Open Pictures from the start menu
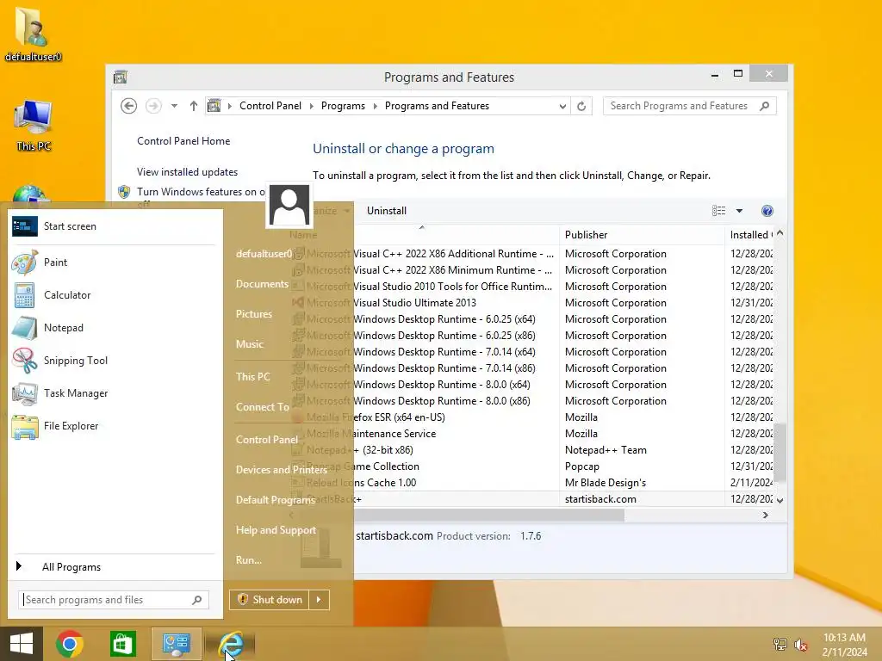This screenshot has width=882, height=661. (x=254, y=314)
